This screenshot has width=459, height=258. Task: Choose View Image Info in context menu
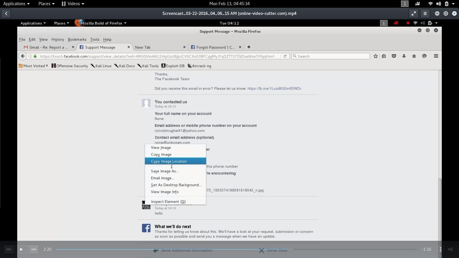[x=175, y=192]
